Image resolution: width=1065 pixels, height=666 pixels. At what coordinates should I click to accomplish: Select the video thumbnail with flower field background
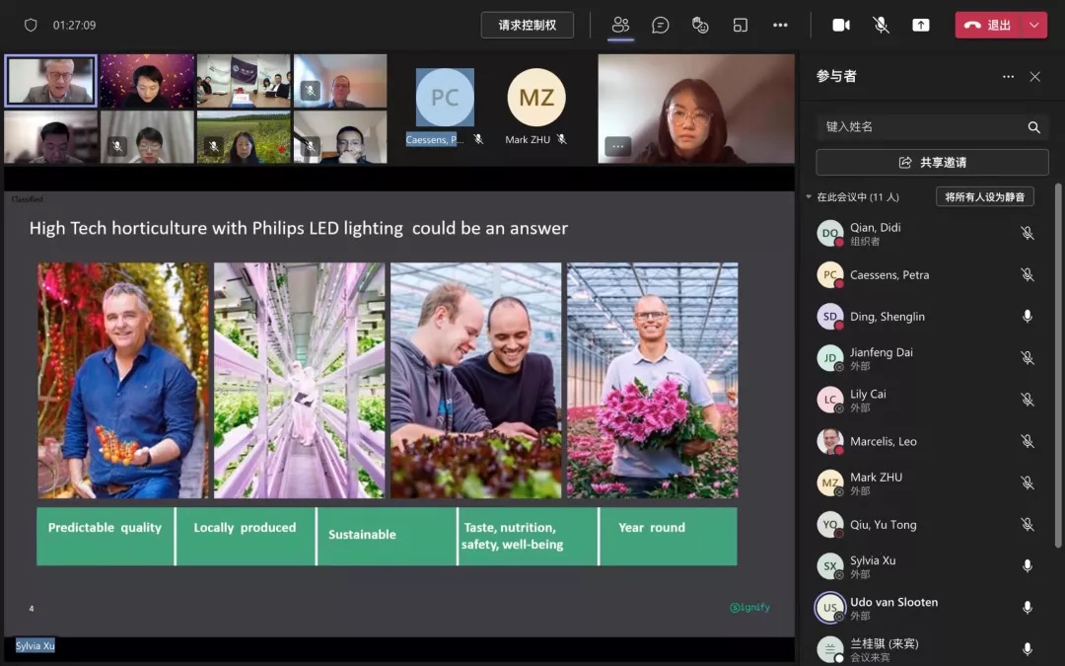pyautogui.click(x=244, y=137)
